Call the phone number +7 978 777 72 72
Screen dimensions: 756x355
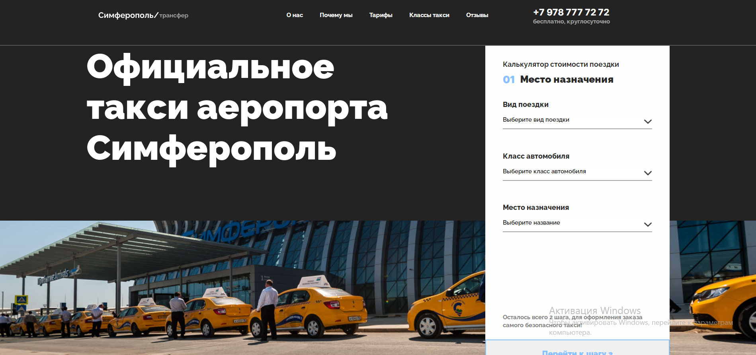click(571, 12)
